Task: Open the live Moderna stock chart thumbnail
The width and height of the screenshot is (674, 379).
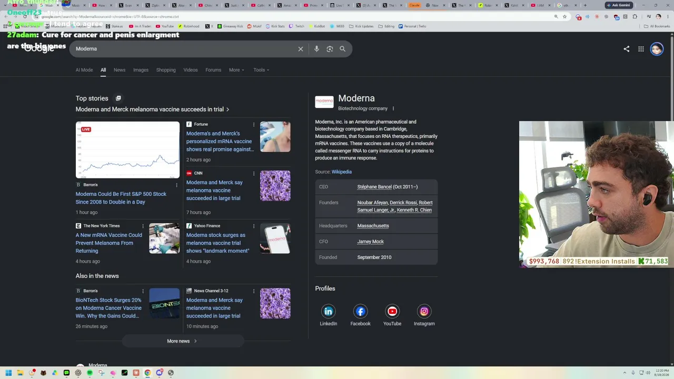Action: click(127, 150)
